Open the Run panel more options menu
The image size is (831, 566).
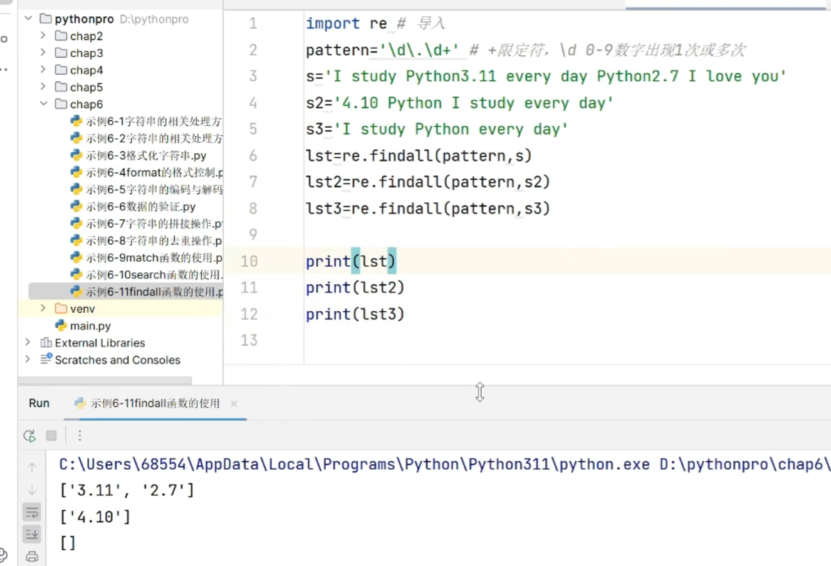[x=80, y=435]
